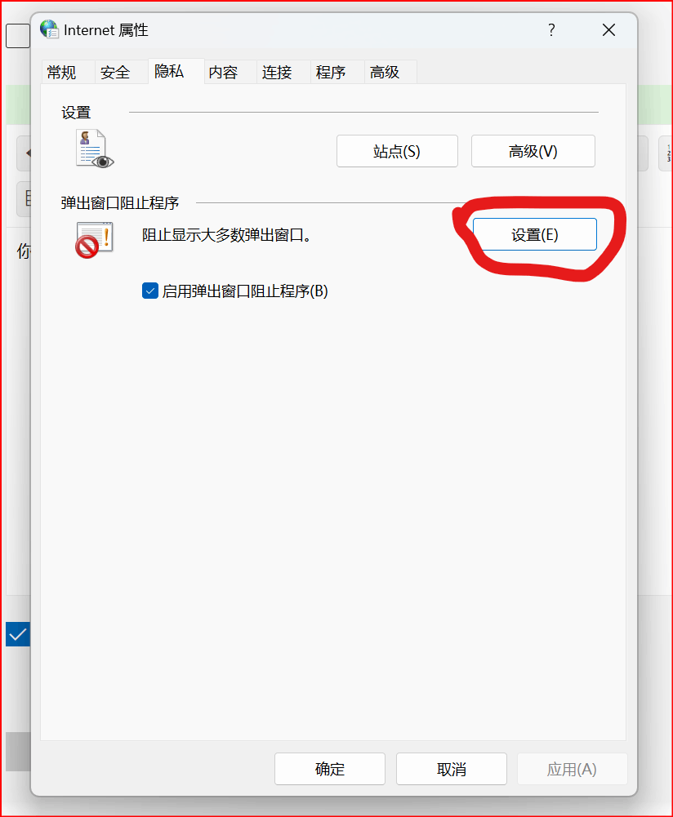Switch to the 常规 tab
Screen dimensions: 673x817
tap(61, 73)
